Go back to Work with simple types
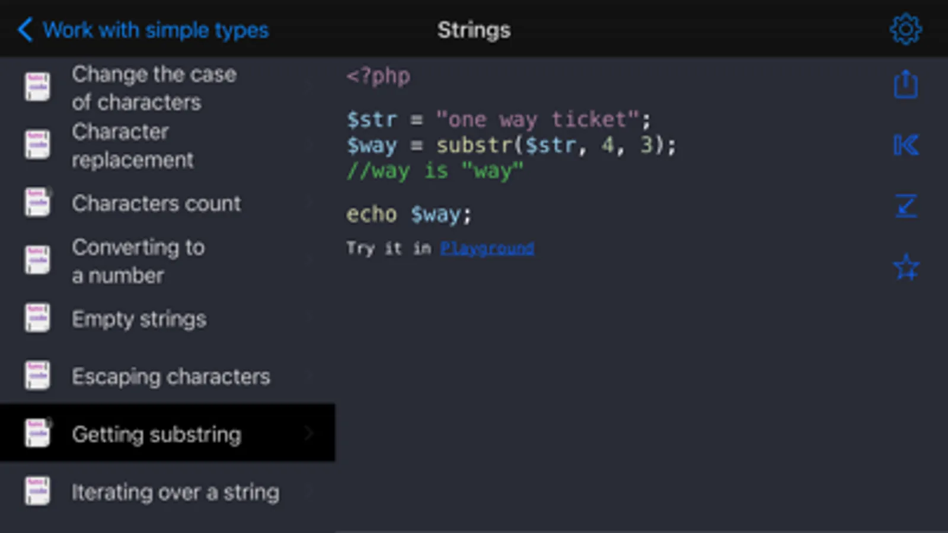Viewport: 948px width, 533px height. (155, 30)
